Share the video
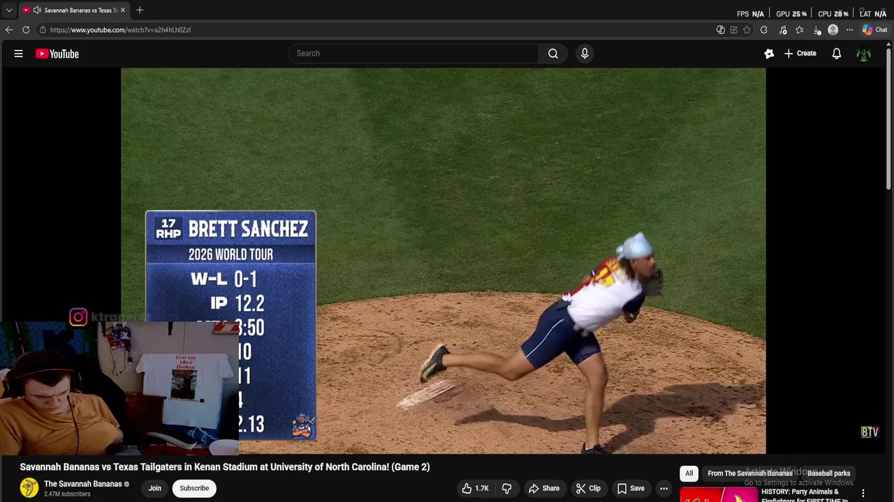894x502 pixels. [x=543, y=489]
